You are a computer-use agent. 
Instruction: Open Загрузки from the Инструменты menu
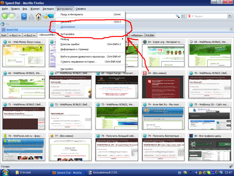point(91,22)
